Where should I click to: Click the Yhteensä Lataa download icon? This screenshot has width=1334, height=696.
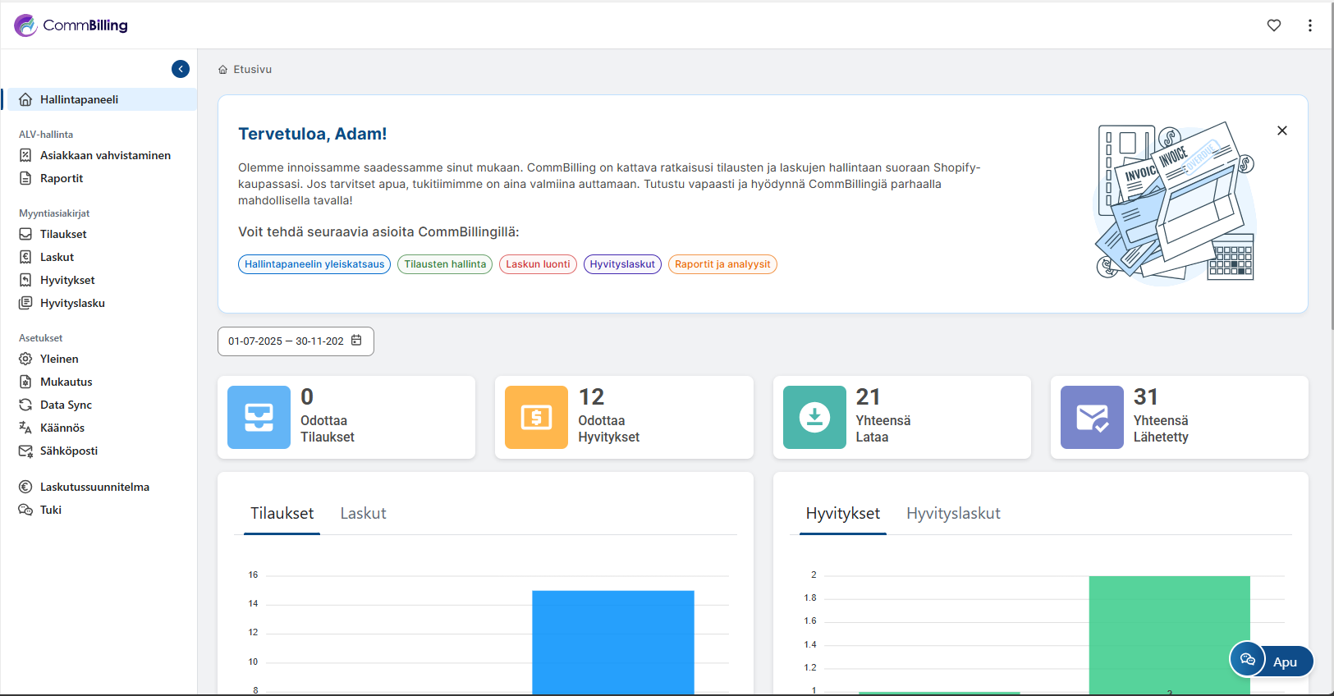[x=814, y=417]
